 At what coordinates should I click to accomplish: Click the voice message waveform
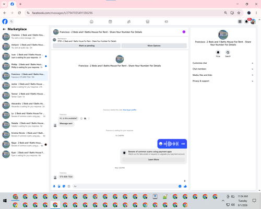click(171, 144)
